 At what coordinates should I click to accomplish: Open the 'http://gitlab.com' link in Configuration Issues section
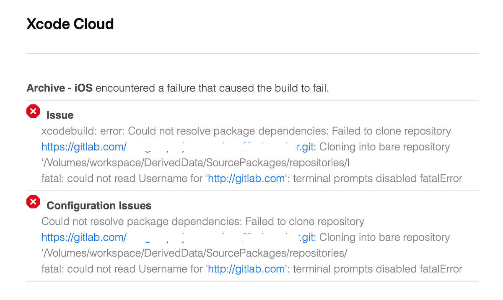(248, 269)
